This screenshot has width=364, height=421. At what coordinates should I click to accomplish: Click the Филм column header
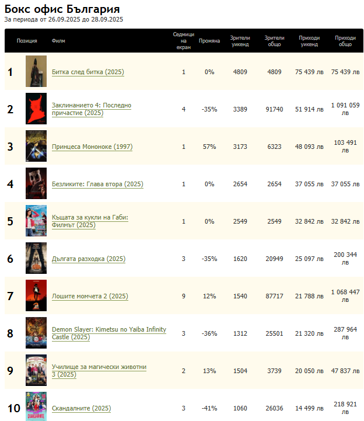58,41
